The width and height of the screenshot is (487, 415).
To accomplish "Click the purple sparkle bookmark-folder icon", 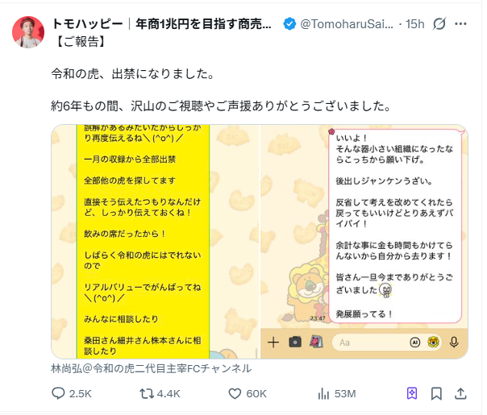I will click(x=412, y=393).
